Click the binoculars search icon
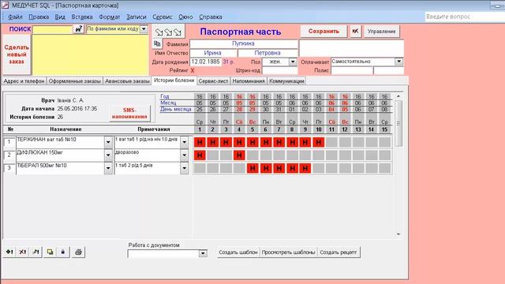The width and height of the screenshot is (505, 284). click(78, 29)
